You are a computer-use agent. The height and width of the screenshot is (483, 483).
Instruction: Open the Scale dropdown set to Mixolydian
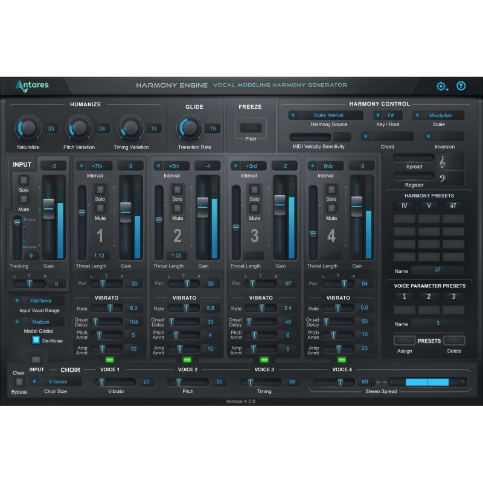point(440,115)
